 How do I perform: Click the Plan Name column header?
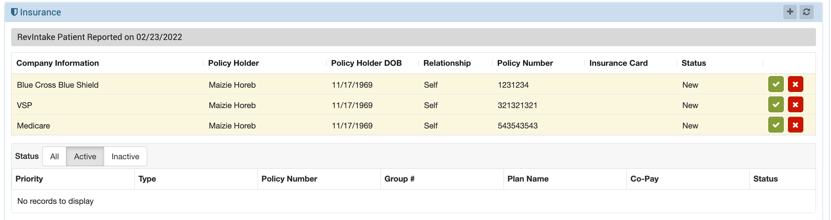(x=528, y=179)
